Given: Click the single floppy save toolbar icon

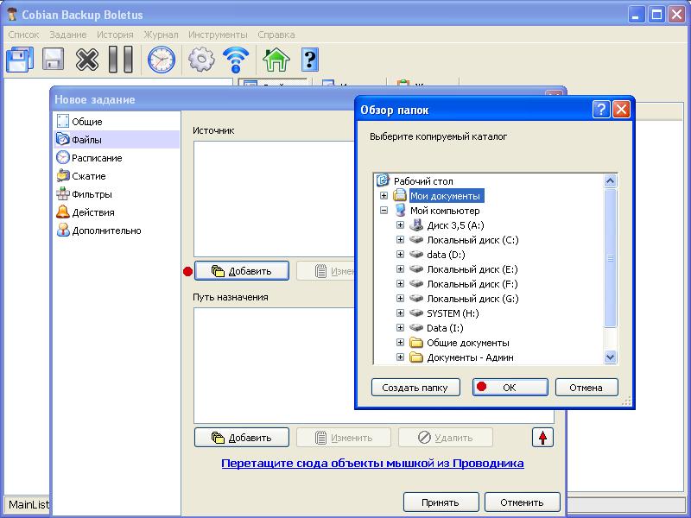Looking at the screenshot, I should coord(53,59).
